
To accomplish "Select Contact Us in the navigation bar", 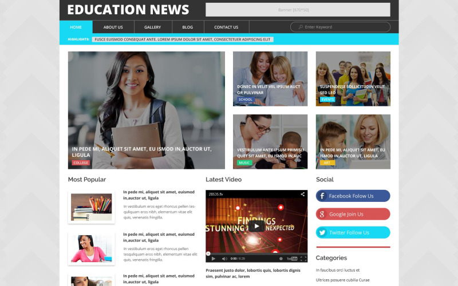I will click(226, 27).
